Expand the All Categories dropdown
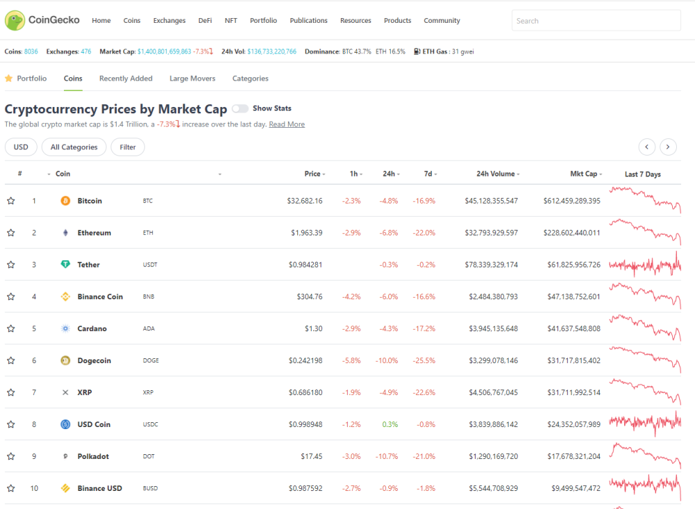Screen dimensions: 695x509 tap(74, 147)
